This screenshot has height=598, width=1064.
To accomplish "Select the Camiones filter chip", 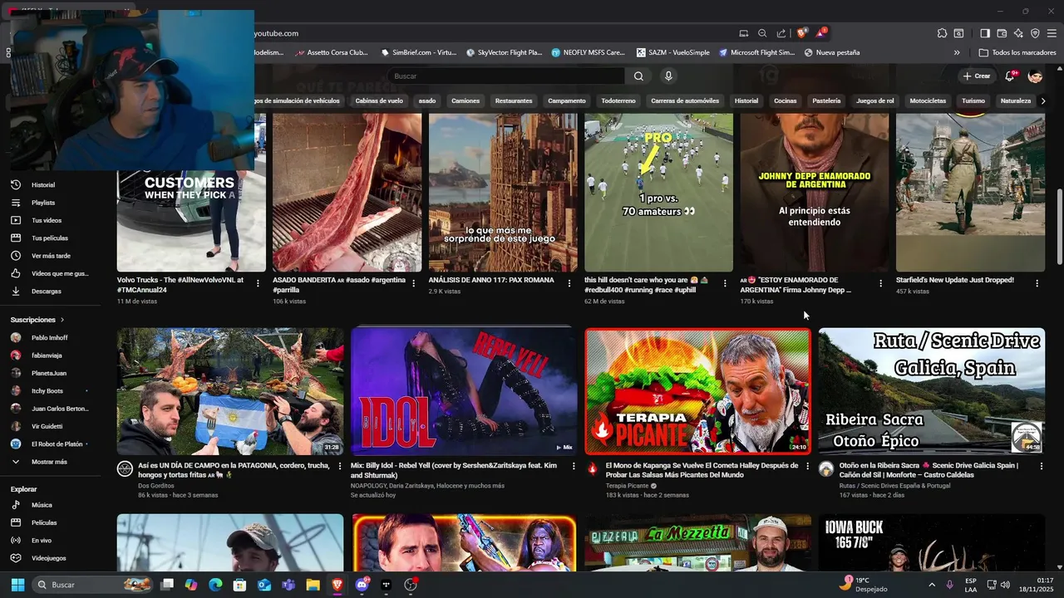I will pyautogui.click(x=465, y=100).
